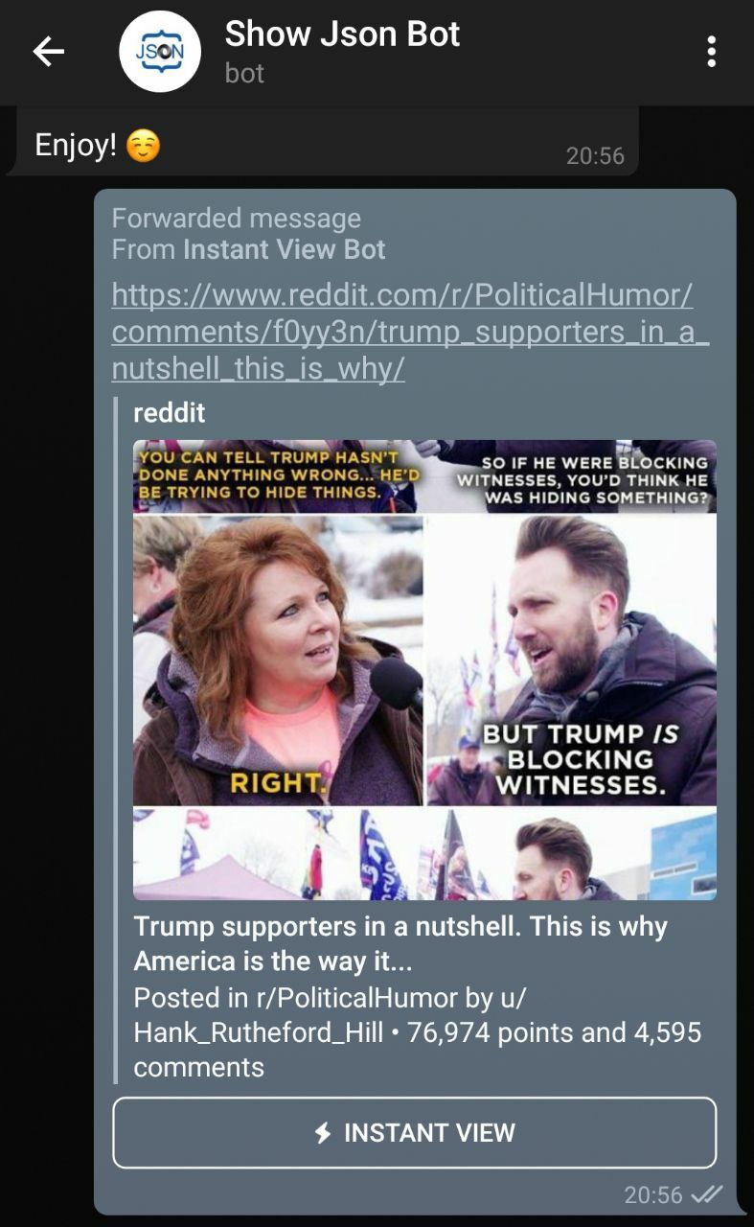The height and width of the screenshot is (1227, 754).
Task: Tap the post description with points and comments
Action: click(x=418, y=1032)
